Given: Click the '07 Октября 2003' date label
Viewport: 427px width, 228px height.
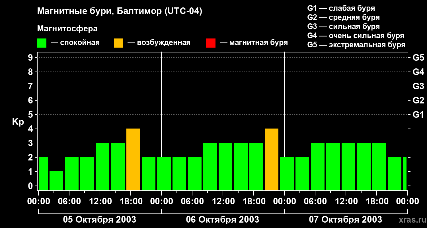Looking at the screenshot, I should click(346, 220).
